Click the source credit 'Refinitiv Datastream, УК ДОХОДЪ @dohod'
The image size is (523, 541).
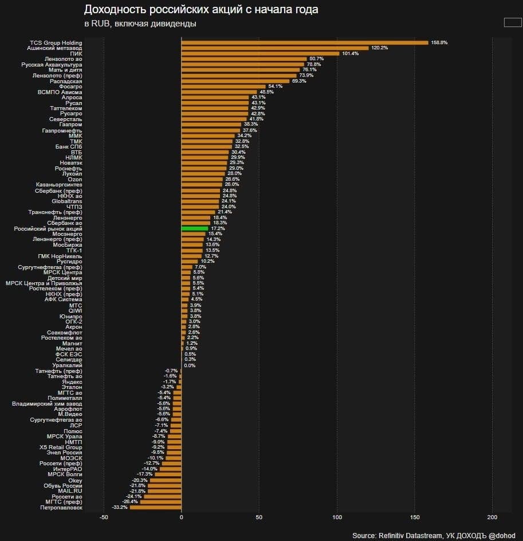click(447, 535)
